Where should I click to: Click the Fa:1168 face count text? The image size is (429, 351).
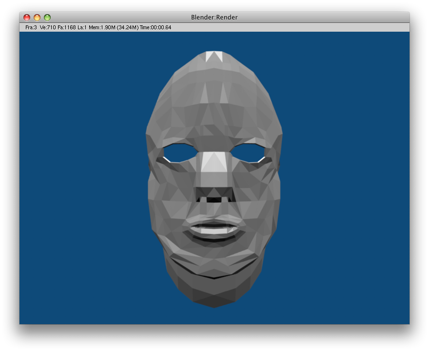67,27
